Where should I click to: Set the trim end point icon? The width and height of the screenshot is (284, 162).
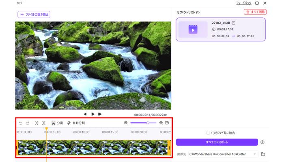point(44,123)
